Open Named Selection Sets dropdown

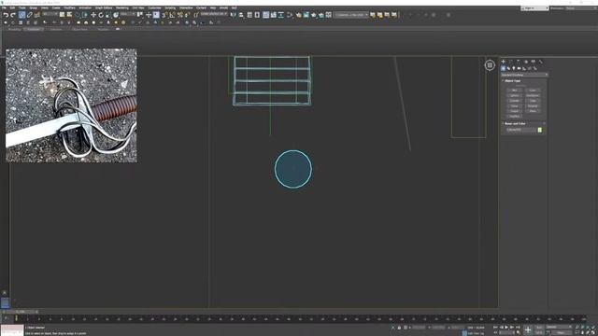point(214,14)
